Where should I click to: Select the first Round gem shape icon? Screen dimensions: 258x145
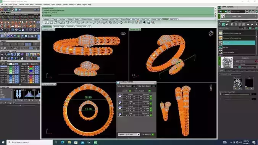(x=120, y=96)
